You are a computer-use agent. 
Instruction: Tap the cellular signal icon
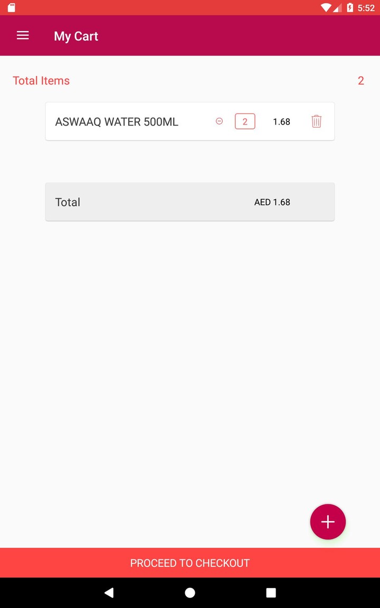click(338, 7)
